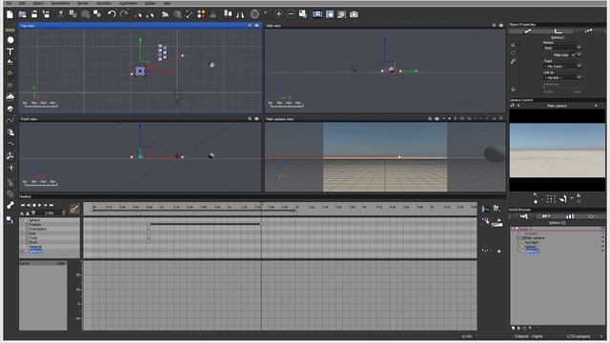Expand Sphere2 item in Timeline tree

23,252
